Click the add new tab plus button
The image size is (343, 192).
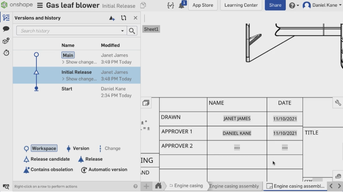tap(146, 186)
